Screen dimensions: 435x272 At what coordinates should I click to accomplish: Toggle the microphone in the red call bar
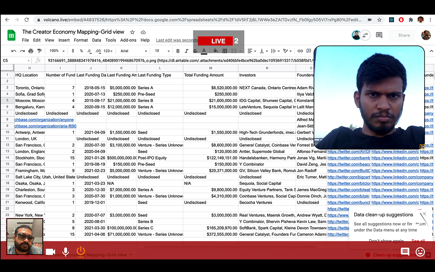point(65,252)
